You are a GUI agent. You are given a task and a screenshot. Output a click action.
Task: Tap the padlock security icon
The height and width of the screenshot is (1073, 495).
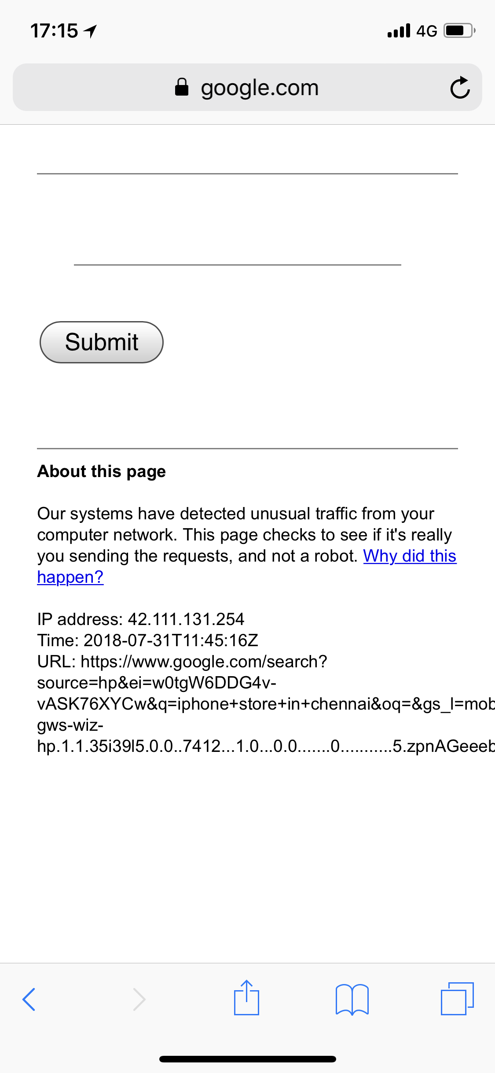coord(182,87)
